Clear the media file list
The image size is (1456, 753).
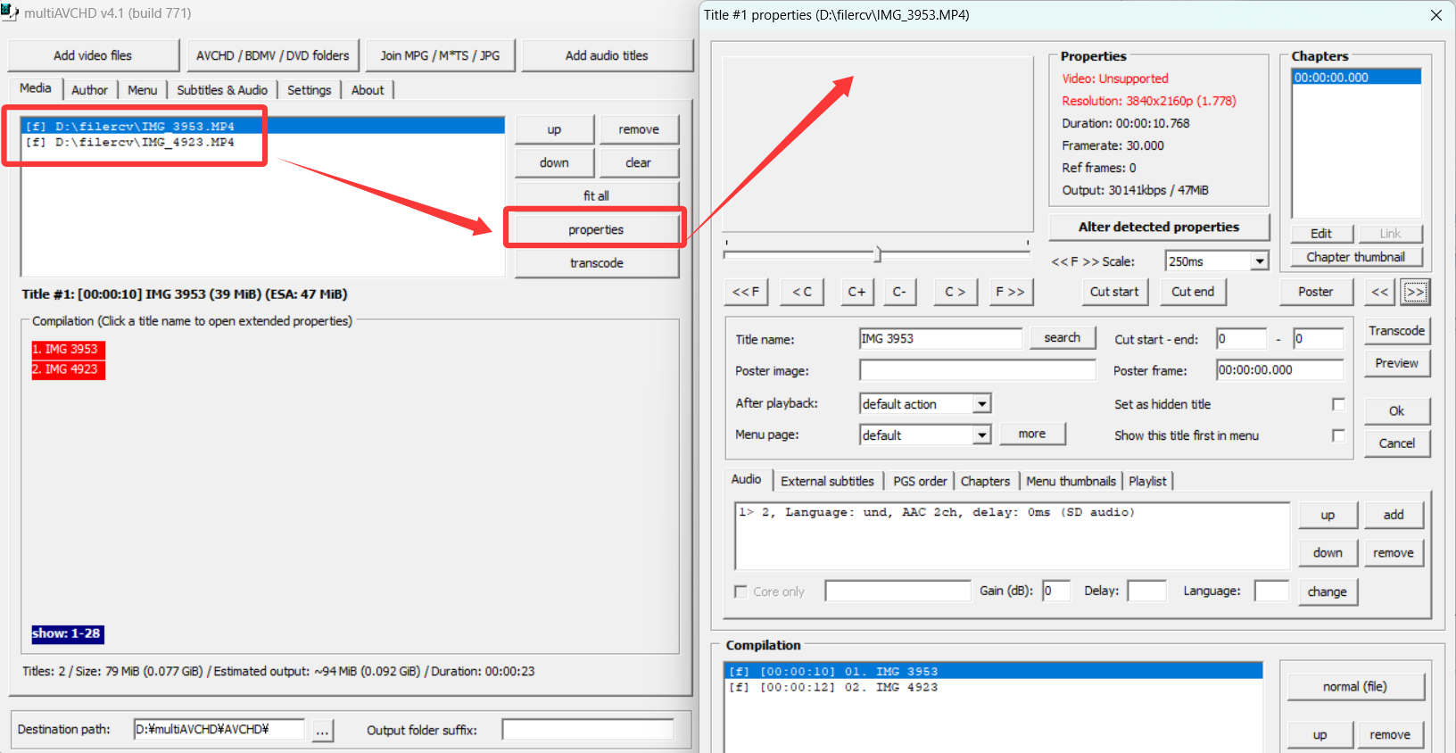[639, 162]
